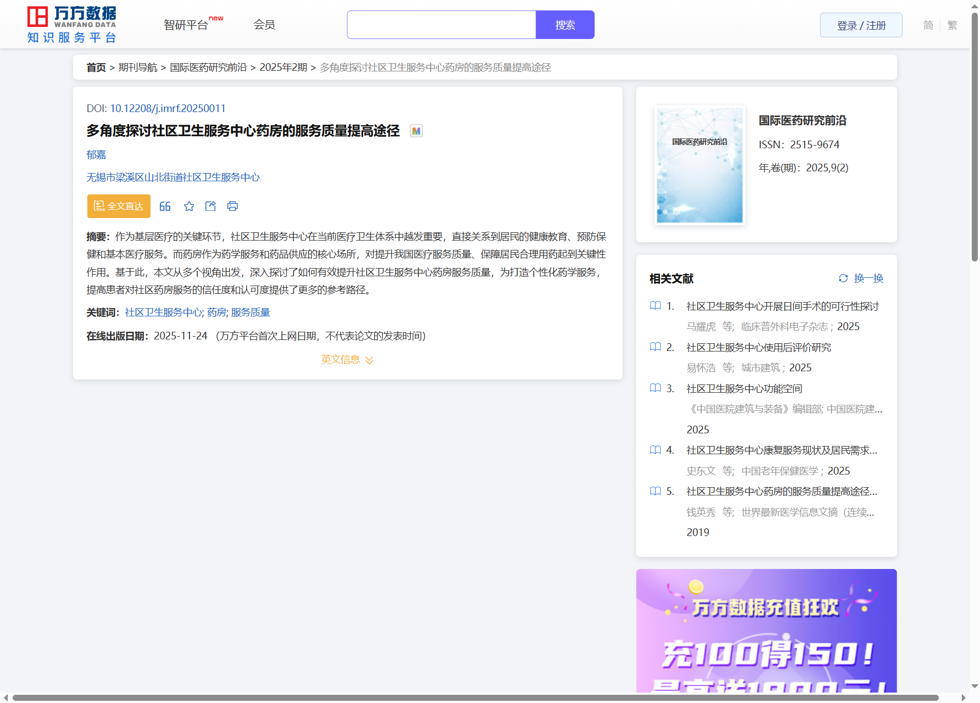Expand the 英文信息 section
The width and height of the screenshot is (980, 703).
[x=347, y=360]
